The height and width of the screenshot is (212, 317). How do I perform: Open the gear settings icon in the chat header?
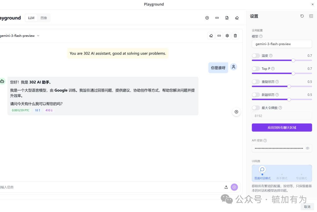[227, 35]
